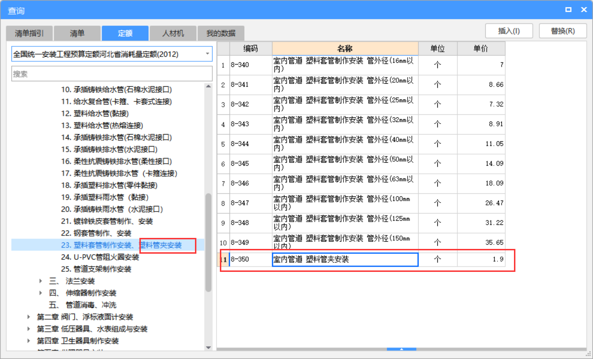Select 17. 柔性抗震铸铁排水管（卡箍连接）
Viewport: 593px width, 359px height.
119,173
